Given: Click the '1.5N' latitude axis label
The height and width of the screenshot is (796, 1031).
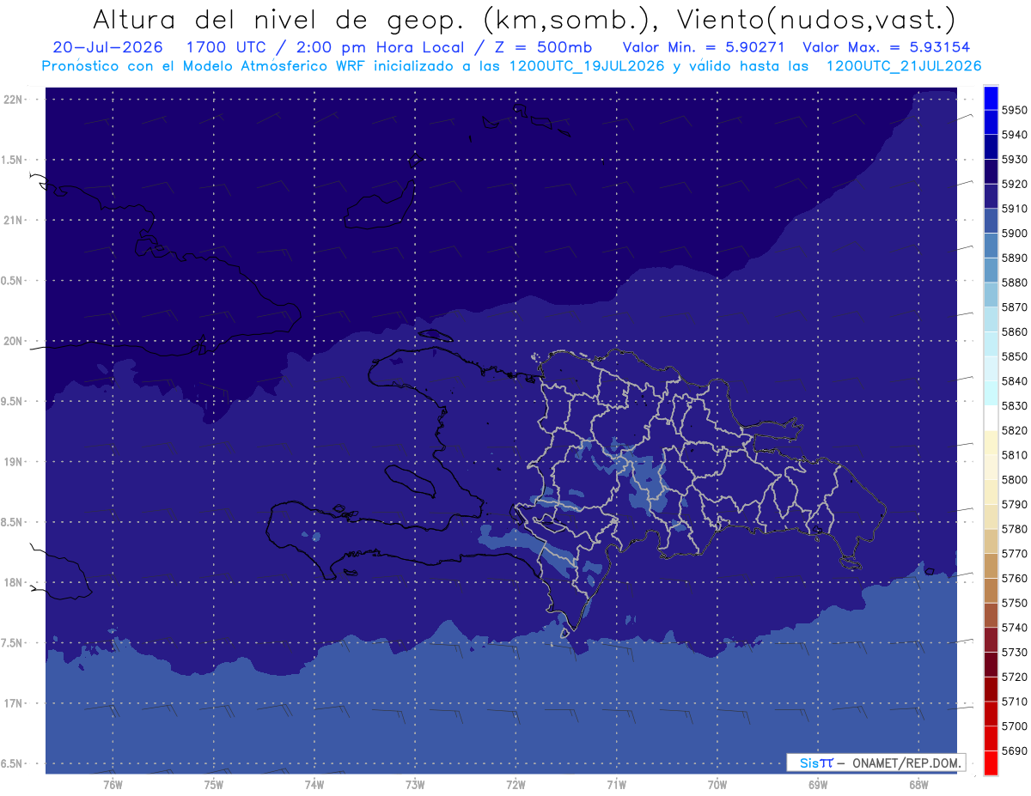Looking at the screenshot, I should click(x=12, y=160).
